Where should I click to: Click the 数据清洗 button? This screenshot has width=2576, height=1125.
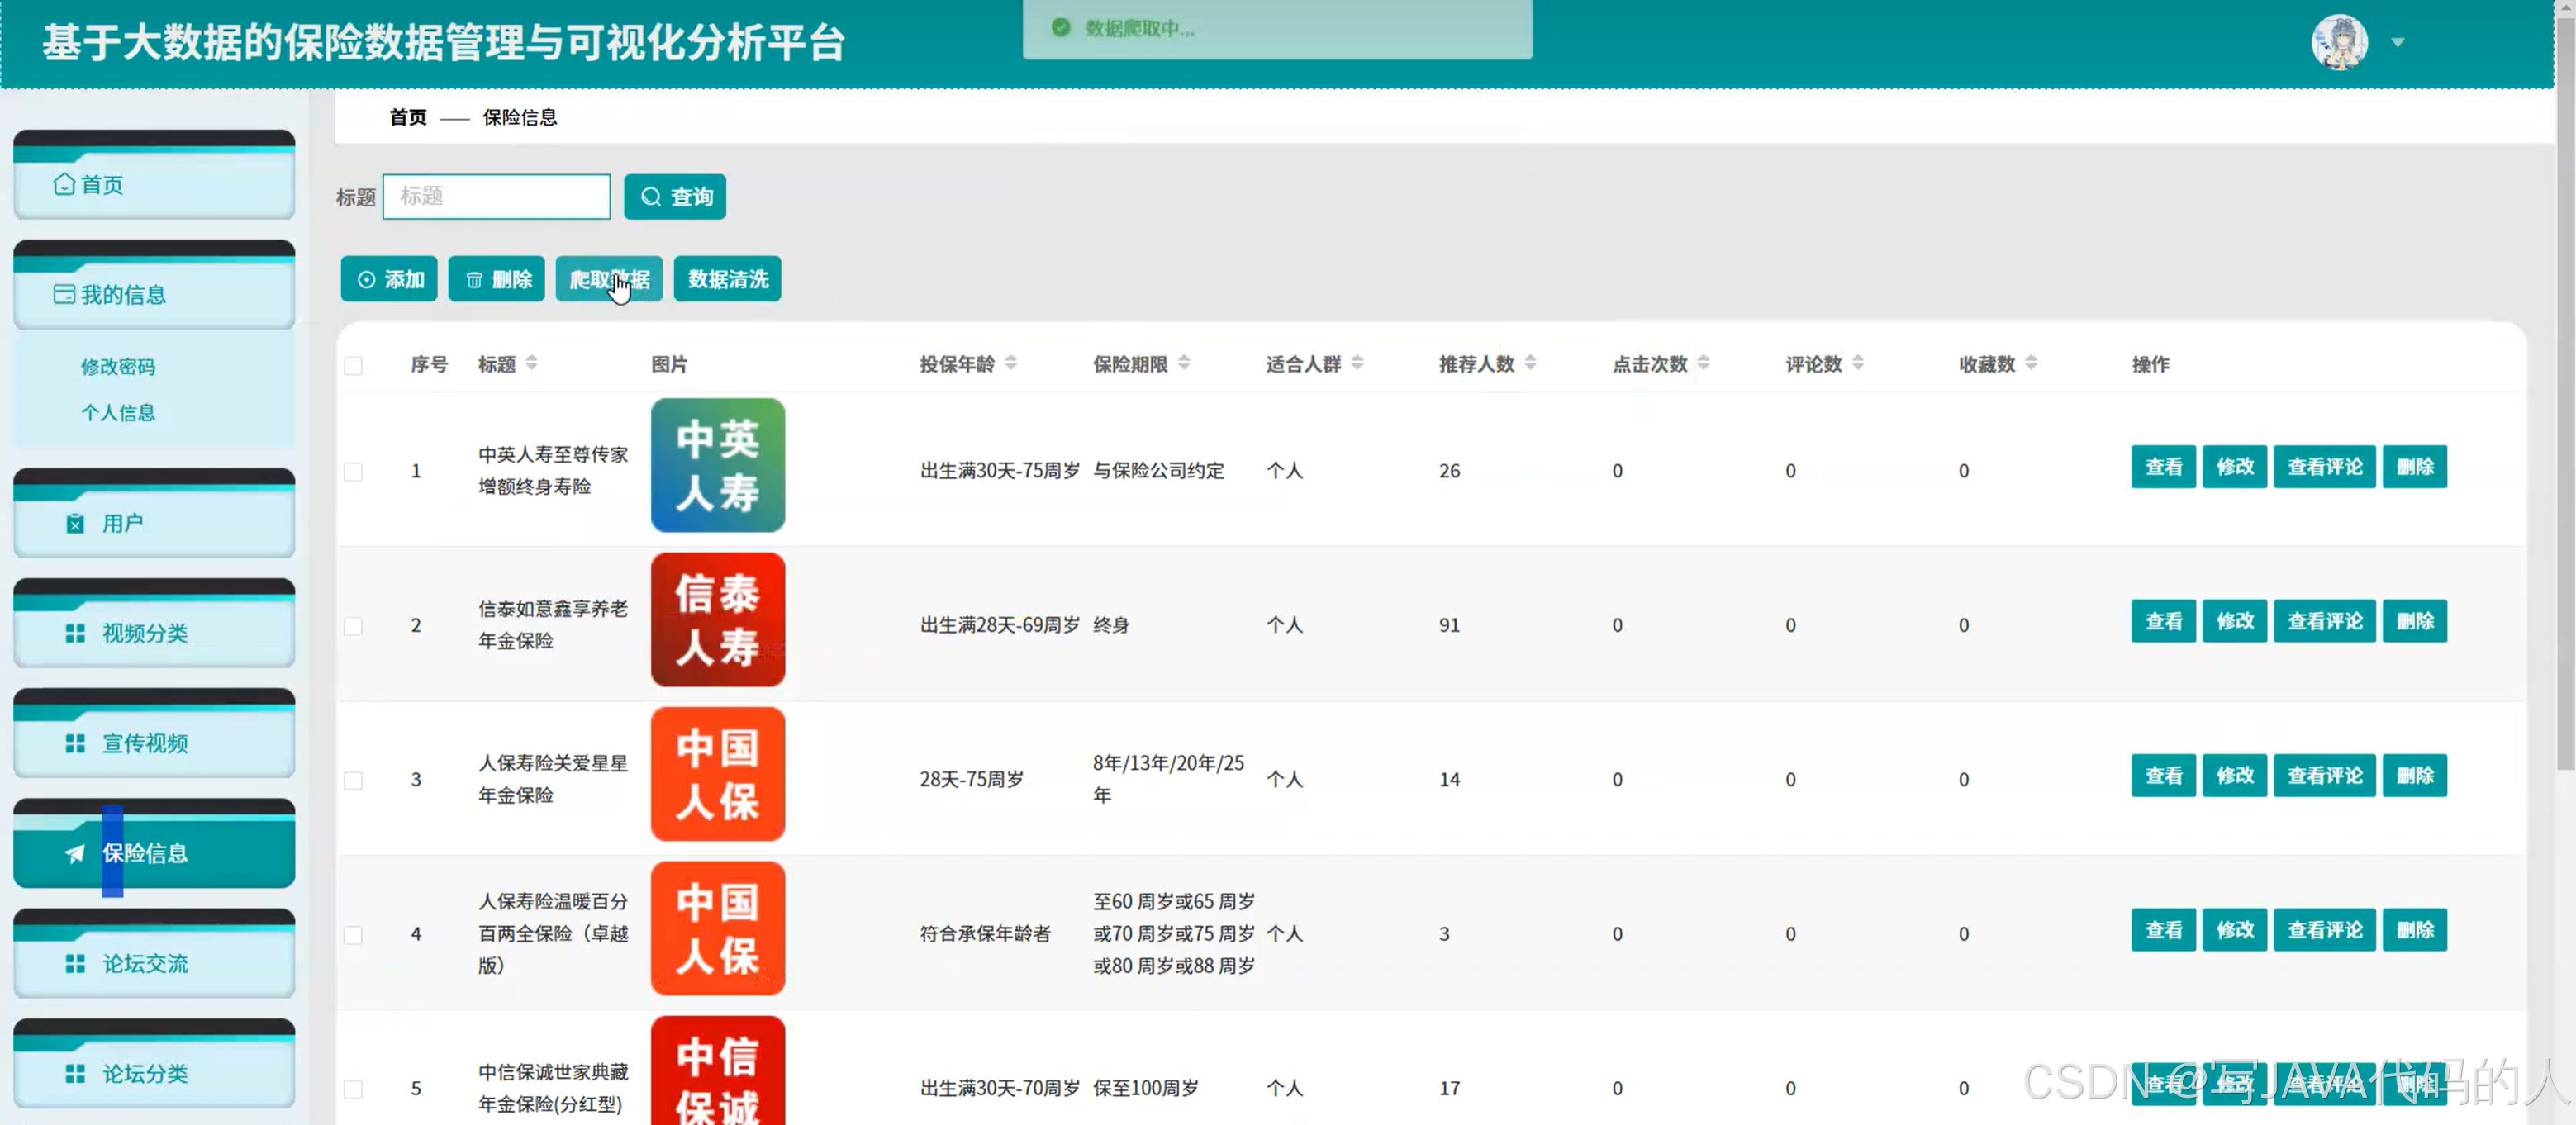(x=727, y=279)
